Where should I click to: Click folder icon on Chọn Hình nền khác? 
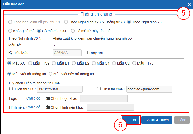click(48, 107)
